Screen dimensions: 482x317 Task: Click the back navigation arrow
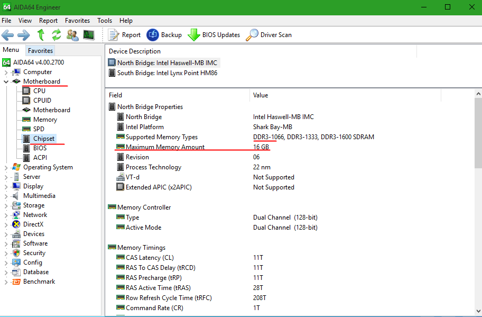click(x=7, y=35)
